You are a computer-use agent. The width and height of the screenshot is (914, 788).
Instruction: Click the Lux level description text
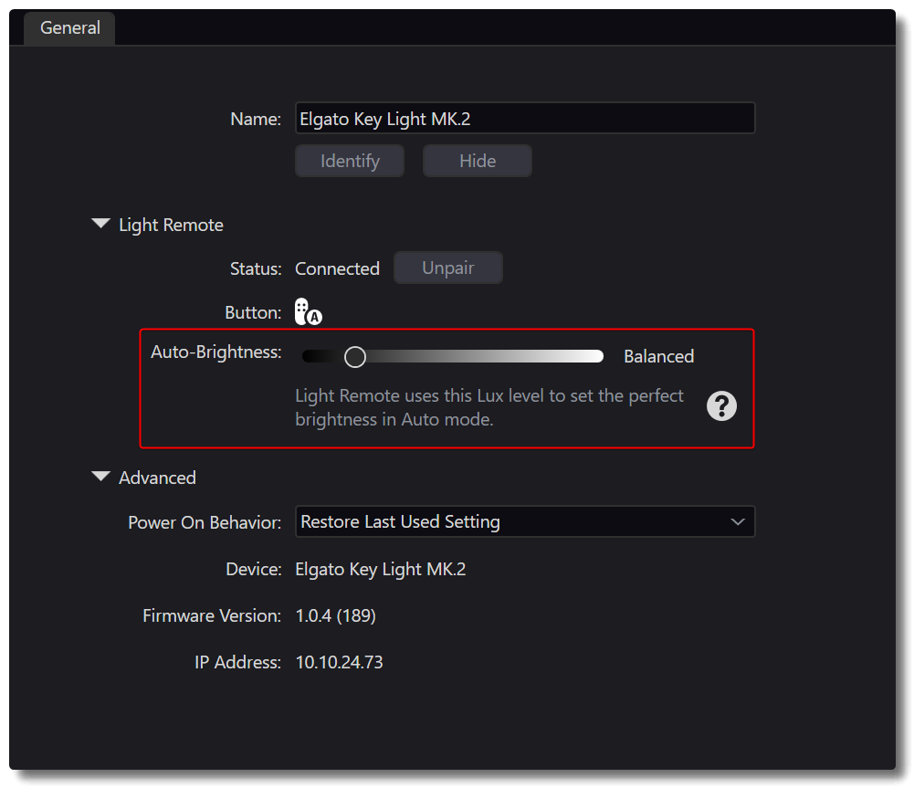click(489, 407)
